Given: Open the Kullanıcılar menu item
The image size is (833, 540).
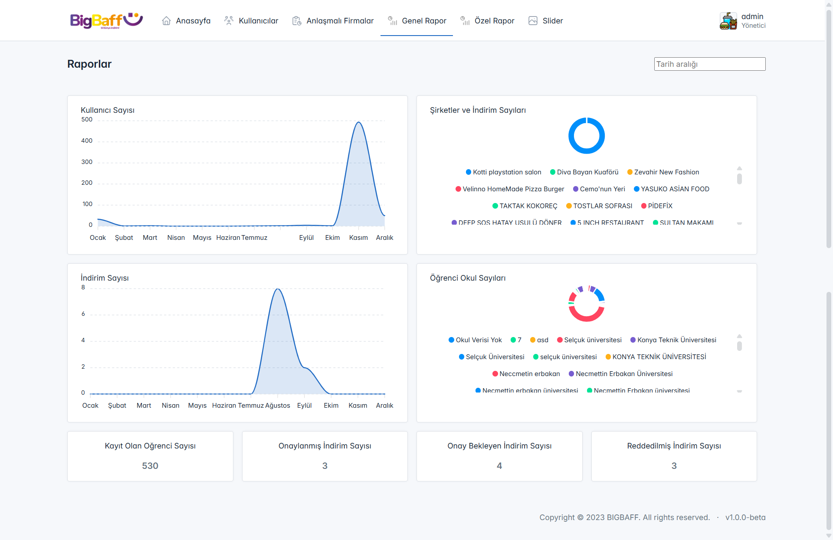Looking at the screenshot, I should pyautogui.click(x=258, y=21).
